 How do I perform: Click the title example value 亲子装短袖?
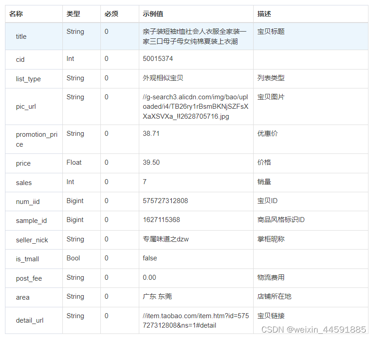point(194,37)
